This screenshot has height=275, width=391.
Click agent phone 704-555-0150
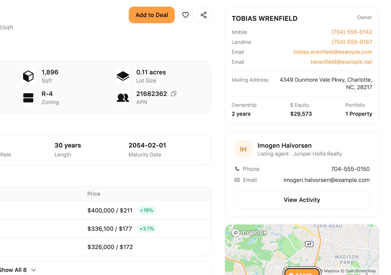[x=350, y=169]
